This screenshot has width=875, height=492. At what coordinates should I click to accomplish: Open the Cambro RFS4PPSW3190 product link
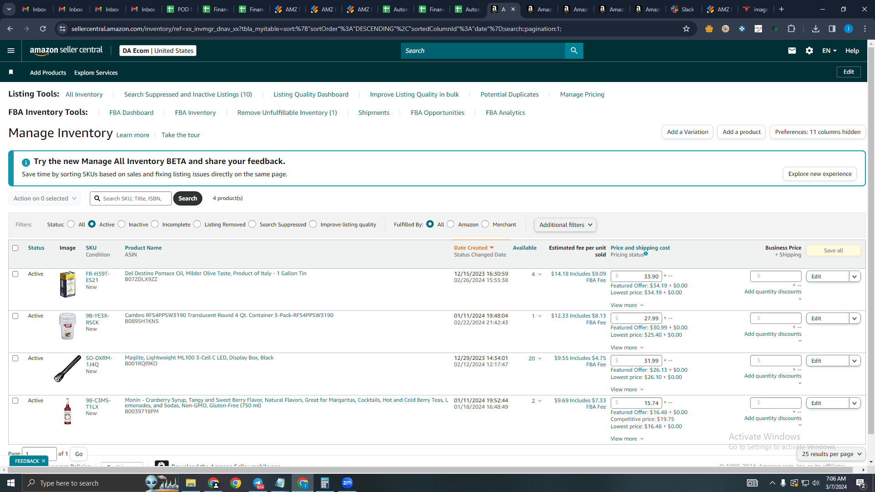229,315
